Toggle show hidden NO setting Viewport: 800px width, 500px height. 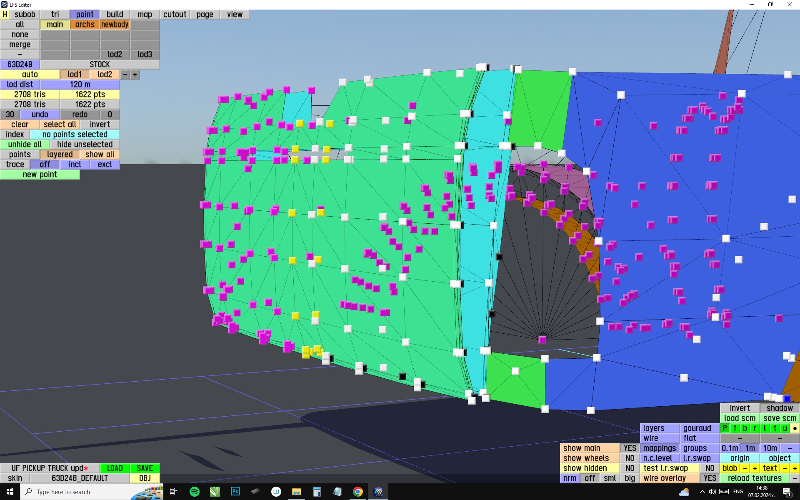click(629, 468)
